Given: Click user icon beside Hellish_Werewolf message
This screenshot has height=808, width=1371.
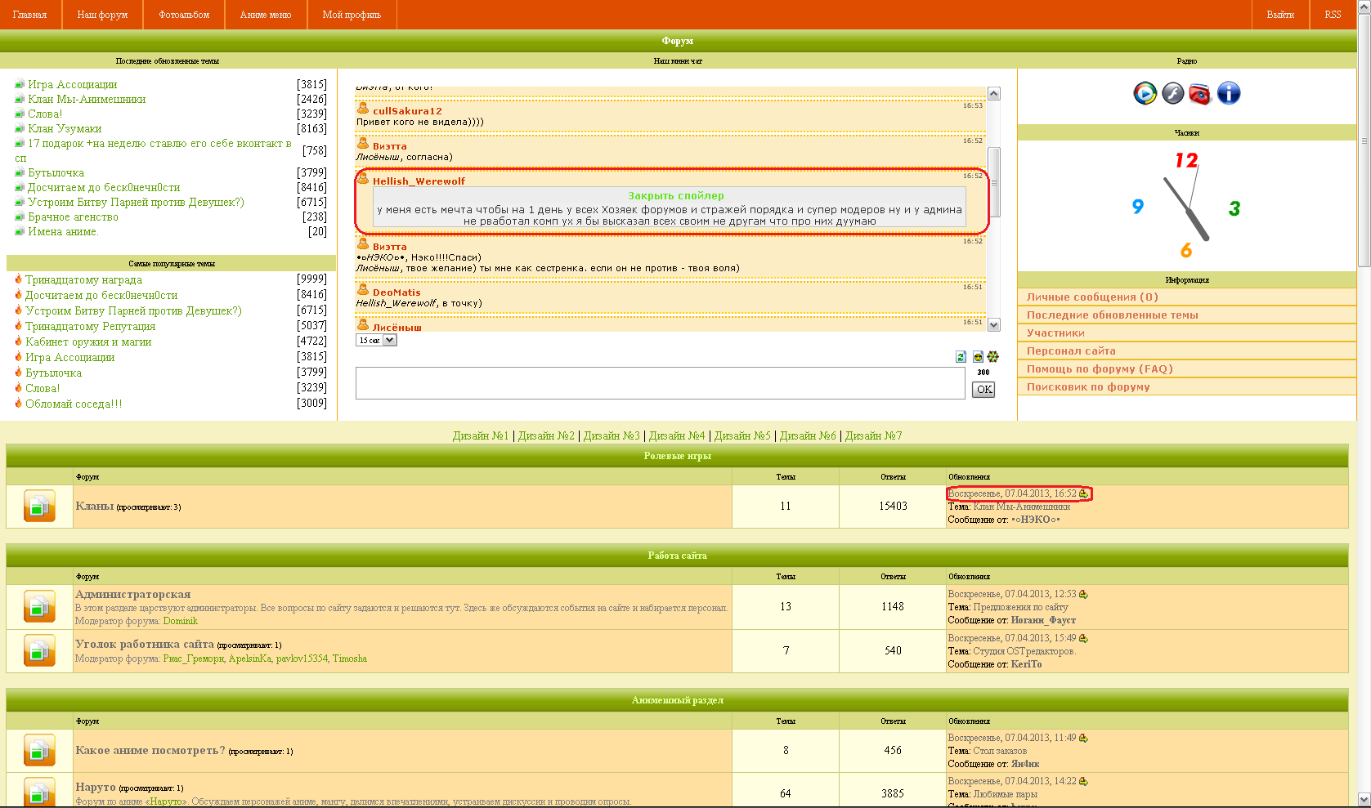Looking at the screenshot, I should click(363, 179).
